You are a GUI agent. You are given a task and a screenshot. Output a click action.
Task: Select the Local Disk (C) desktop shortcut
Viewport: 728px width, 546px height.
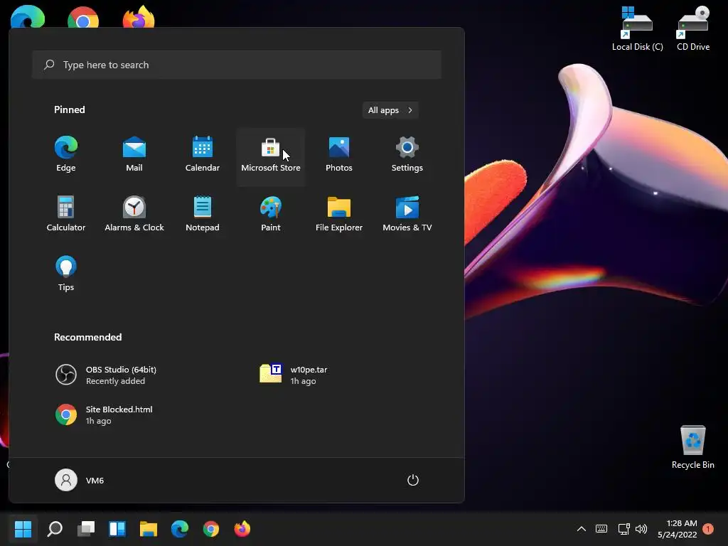coord(637,28)
